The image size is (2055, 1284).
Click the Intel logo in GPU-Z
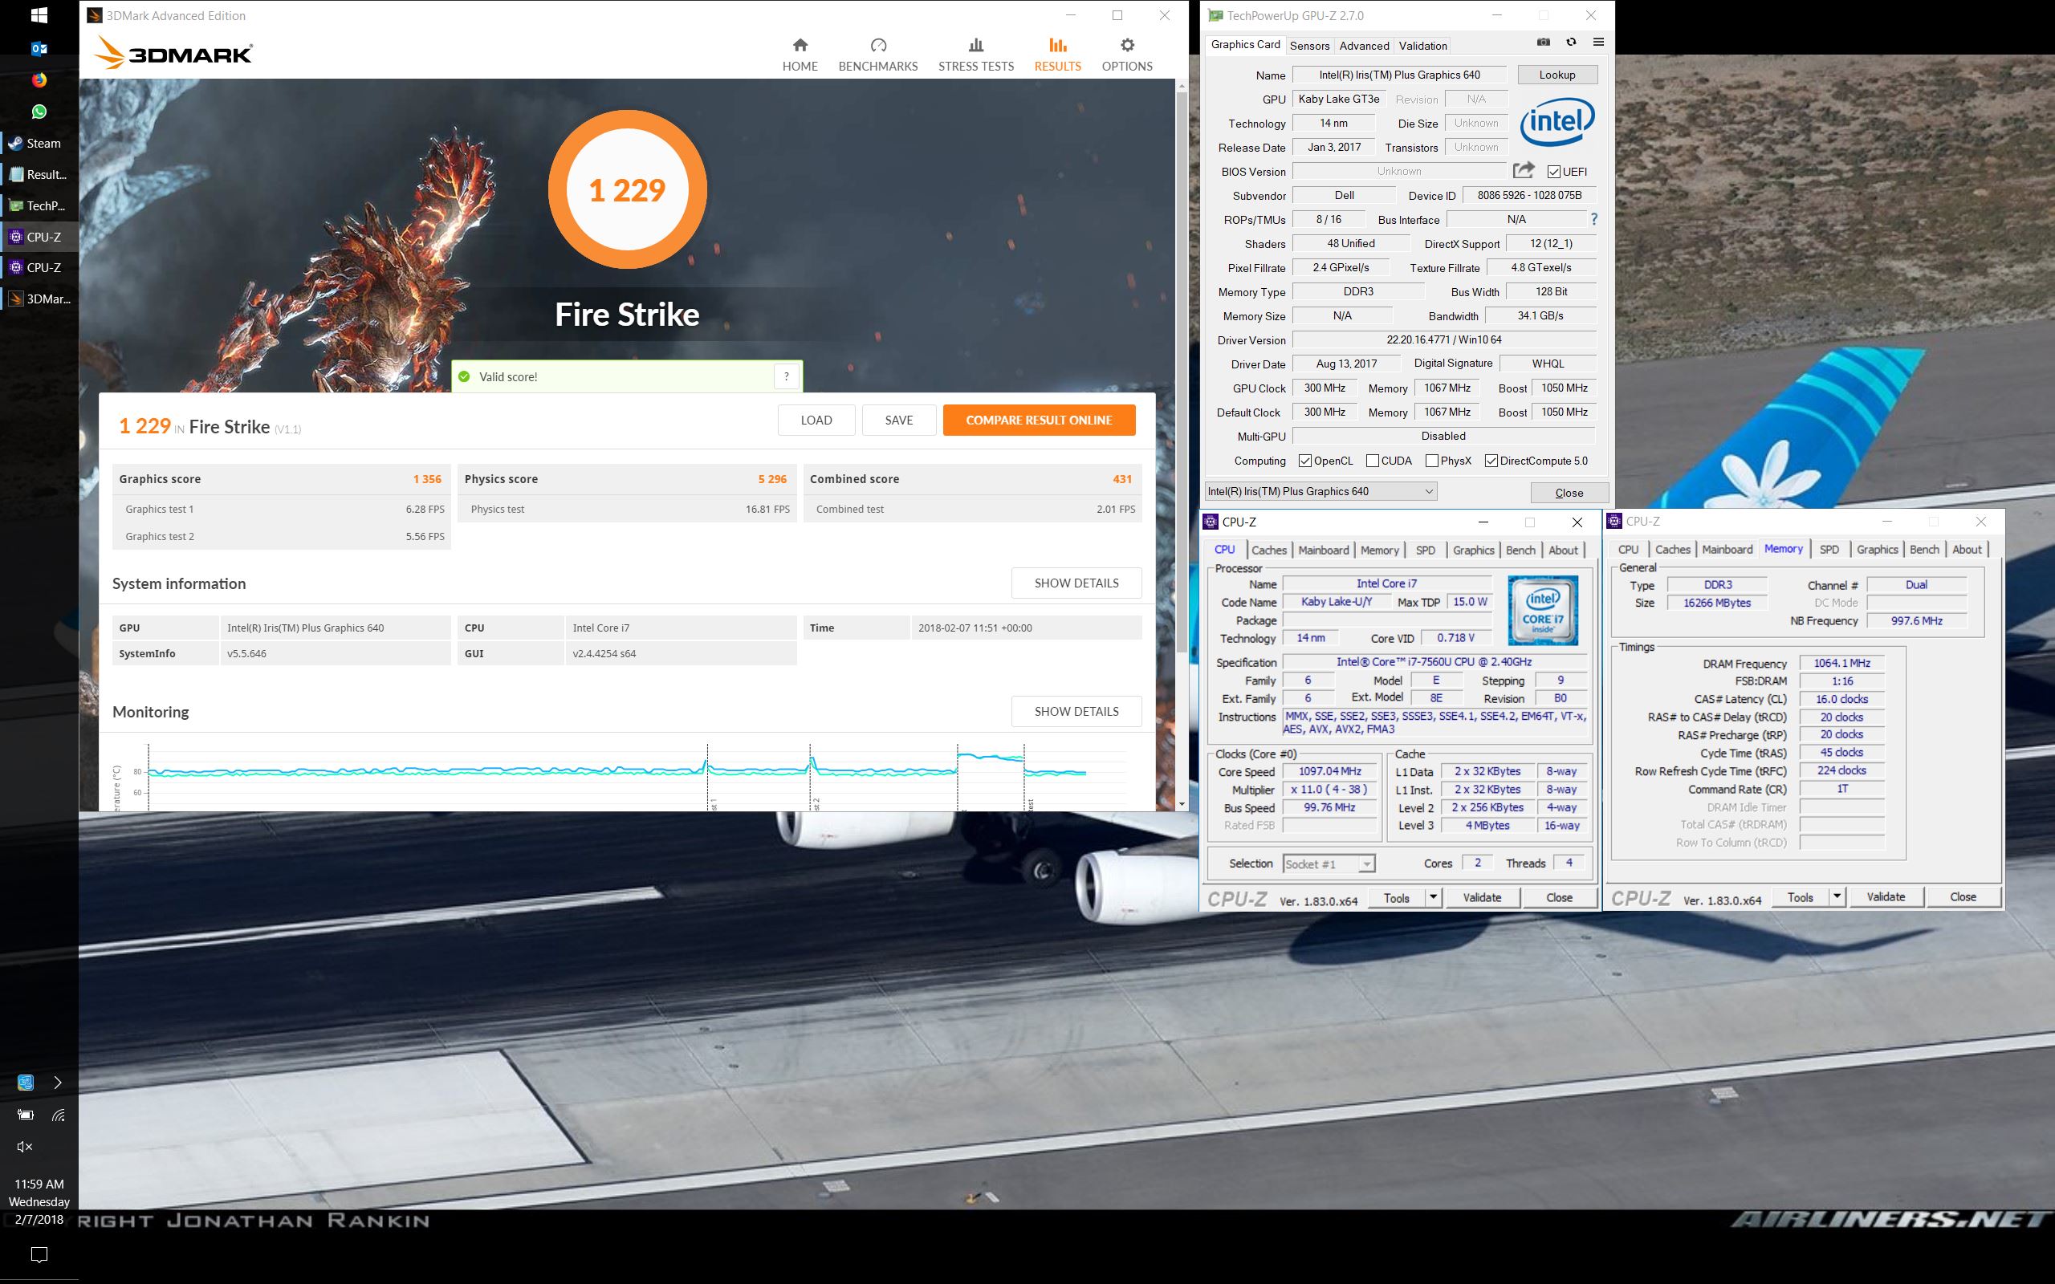pyautogui.click(x=1557, y=123)
